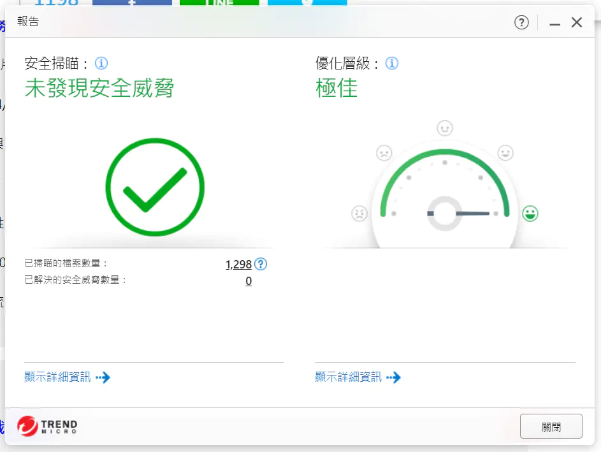Click the 極佳 rating text

point(337,88)
